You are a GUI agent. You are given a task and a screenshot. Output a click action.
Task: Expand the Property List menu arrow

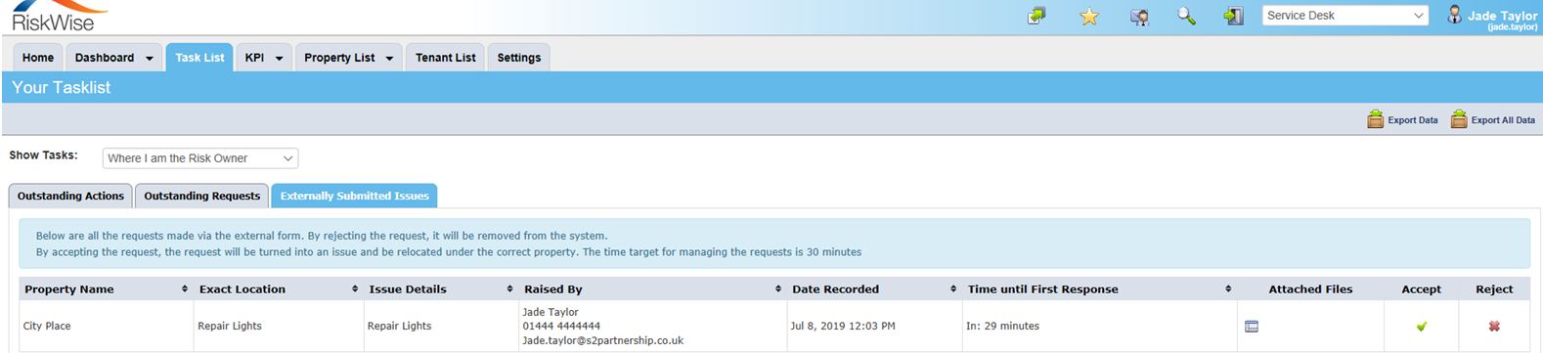389,59
